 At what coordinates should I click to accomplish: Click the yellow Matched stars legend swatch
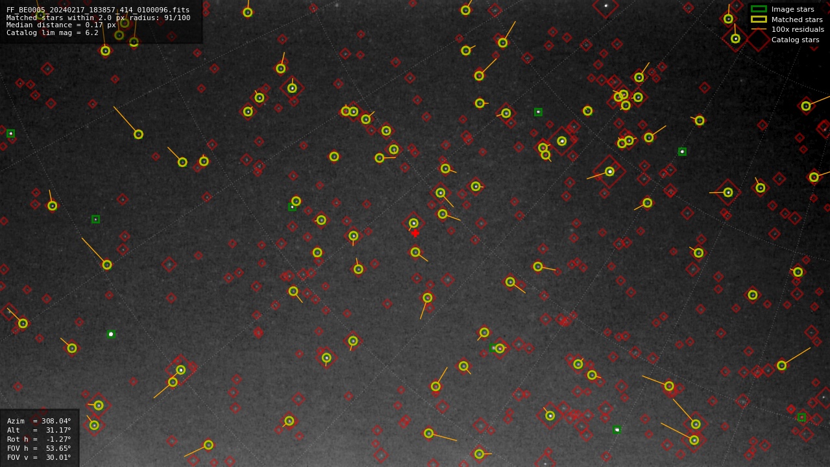pyautogui.click(x=759, y=19)
